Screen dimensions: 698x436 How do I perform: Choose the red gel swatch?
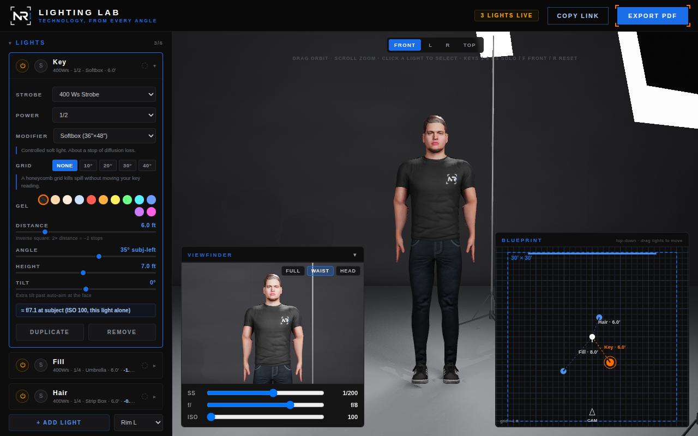coord(91,200)
